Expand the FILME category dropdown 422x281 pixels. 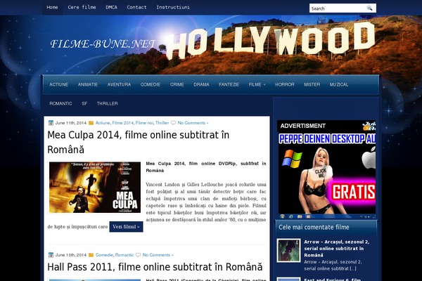pos(257,84)
